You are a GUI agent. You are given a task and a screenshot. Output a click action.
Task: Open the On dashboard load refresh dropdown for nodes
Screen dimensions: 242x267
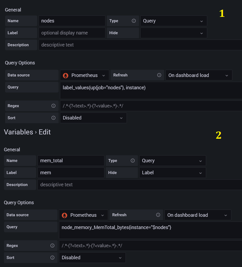pos(199,75)
